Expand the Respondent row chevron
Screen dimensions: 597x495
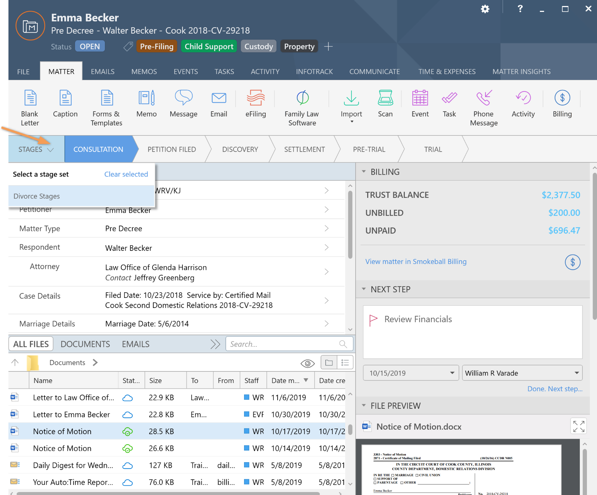coord(326,247)
